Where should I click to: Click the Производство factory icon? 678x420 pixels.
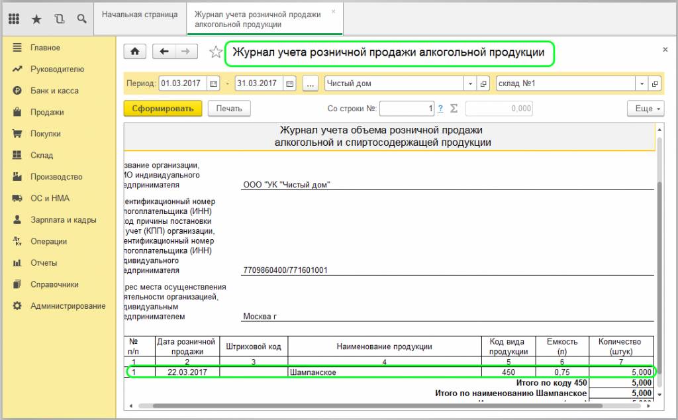point(17,176)
